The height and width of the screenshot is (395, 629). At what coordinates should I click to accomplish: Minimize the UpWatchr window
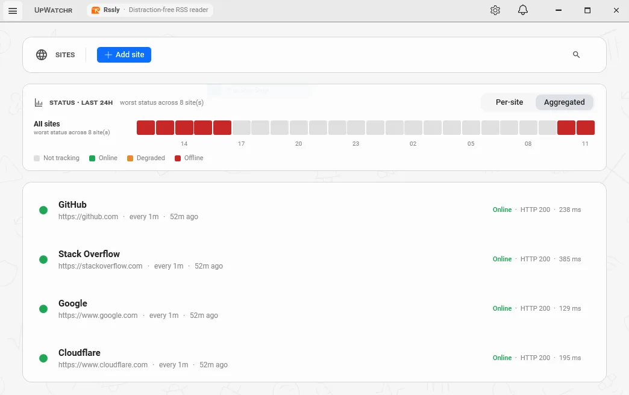[x=559, y=10]
